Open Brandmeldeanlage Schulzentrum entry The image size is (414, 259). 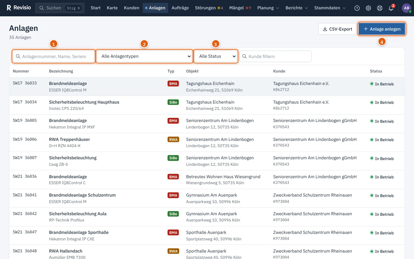(82, 195)
